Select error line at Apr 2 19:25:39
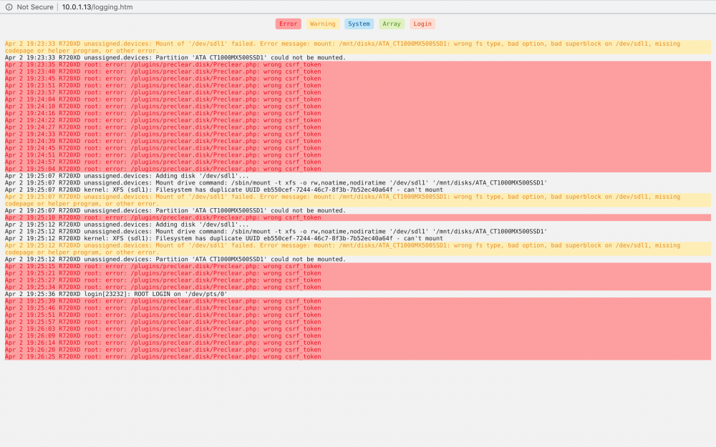 point(358,301)
